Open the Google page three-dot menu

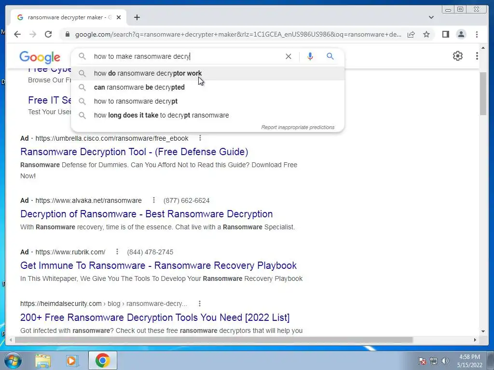click(x=477, y=56)
